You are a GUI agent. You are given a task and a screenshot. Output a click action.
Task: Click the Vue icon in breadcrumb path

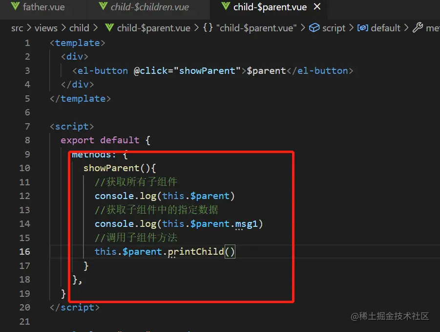pyautogui.click(x=109, y=28)
